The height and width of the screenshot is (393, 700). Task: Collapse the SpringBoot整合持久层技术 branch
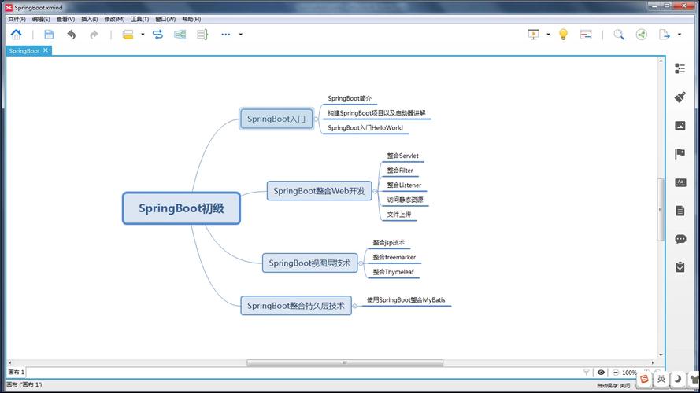point(354,306)
